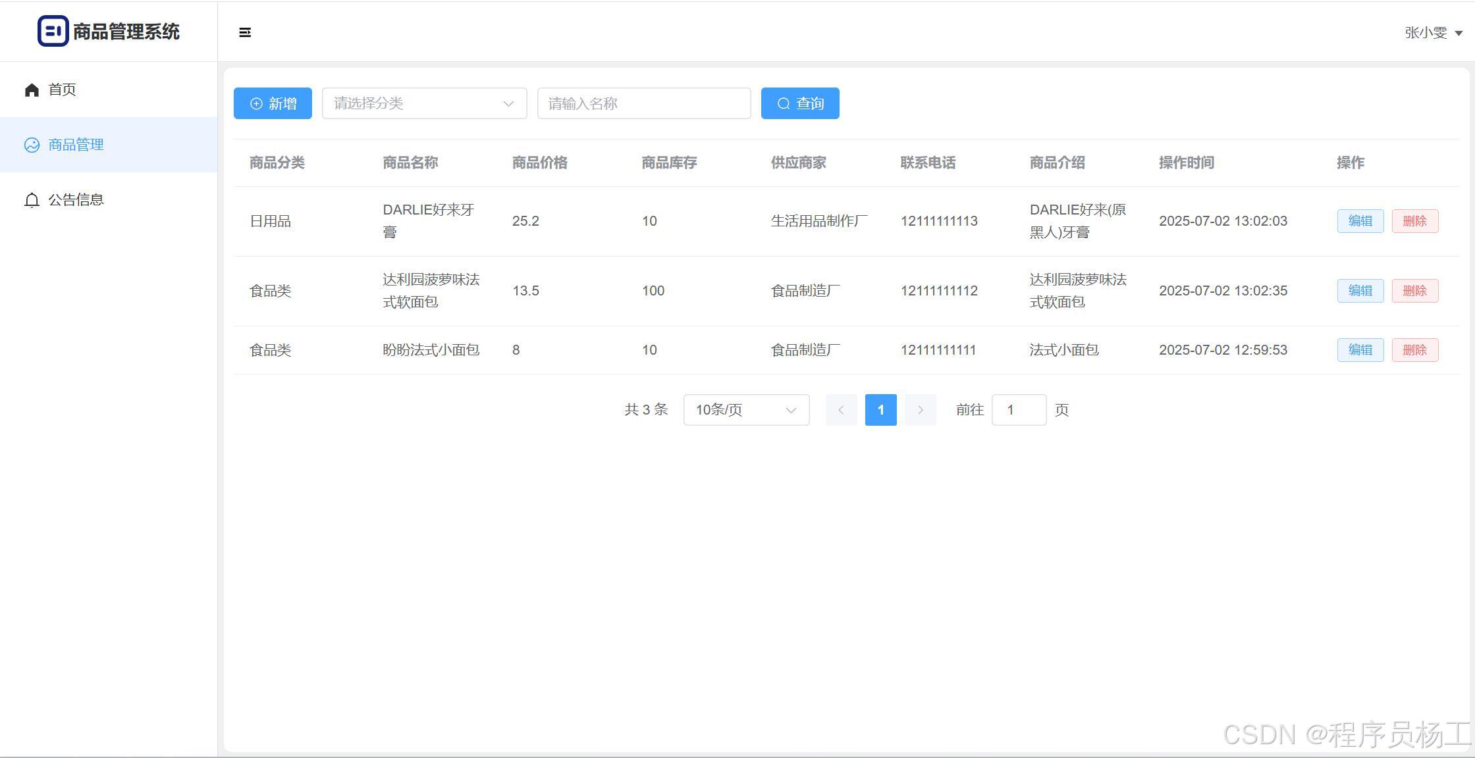The height and width of the screenshot is (758, 1475).
Task: Edit the DARLIE好来牙膏 row
Action: click(x=1360, y=221)
